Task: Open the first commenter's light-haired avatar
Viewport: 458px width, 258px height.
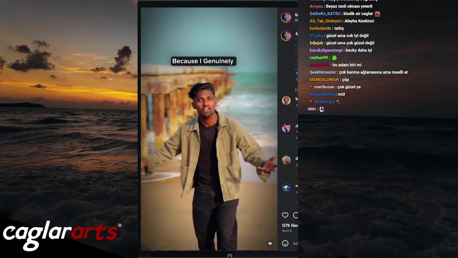Action: click(x=286, y=100)
